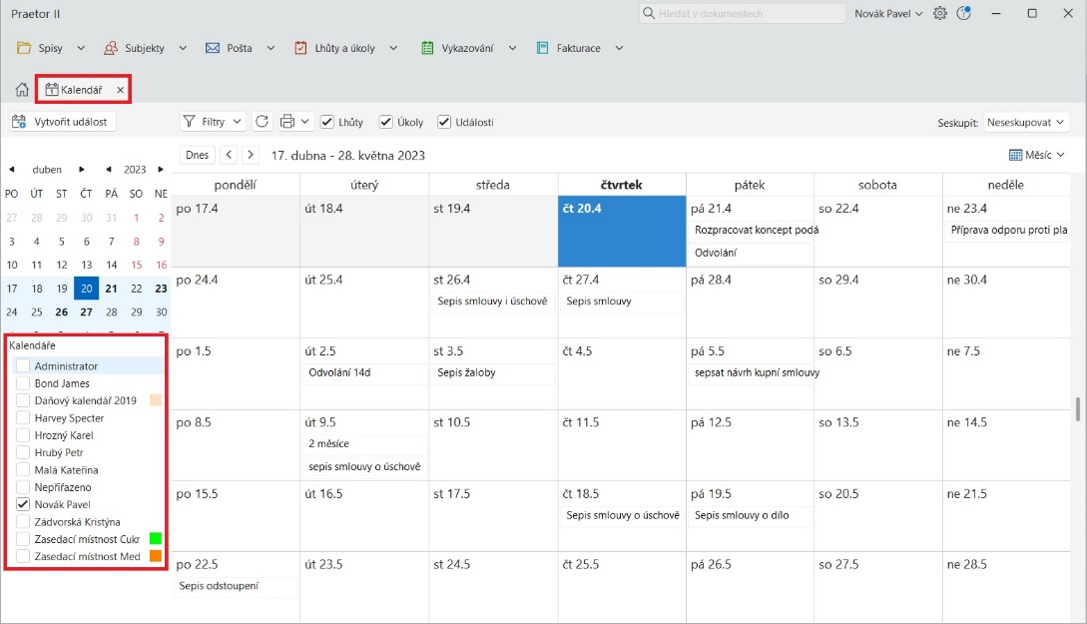1087x624 pixels.
Task: Enable the Bond James calendar checkbox
Action: (x=23, y=383)
